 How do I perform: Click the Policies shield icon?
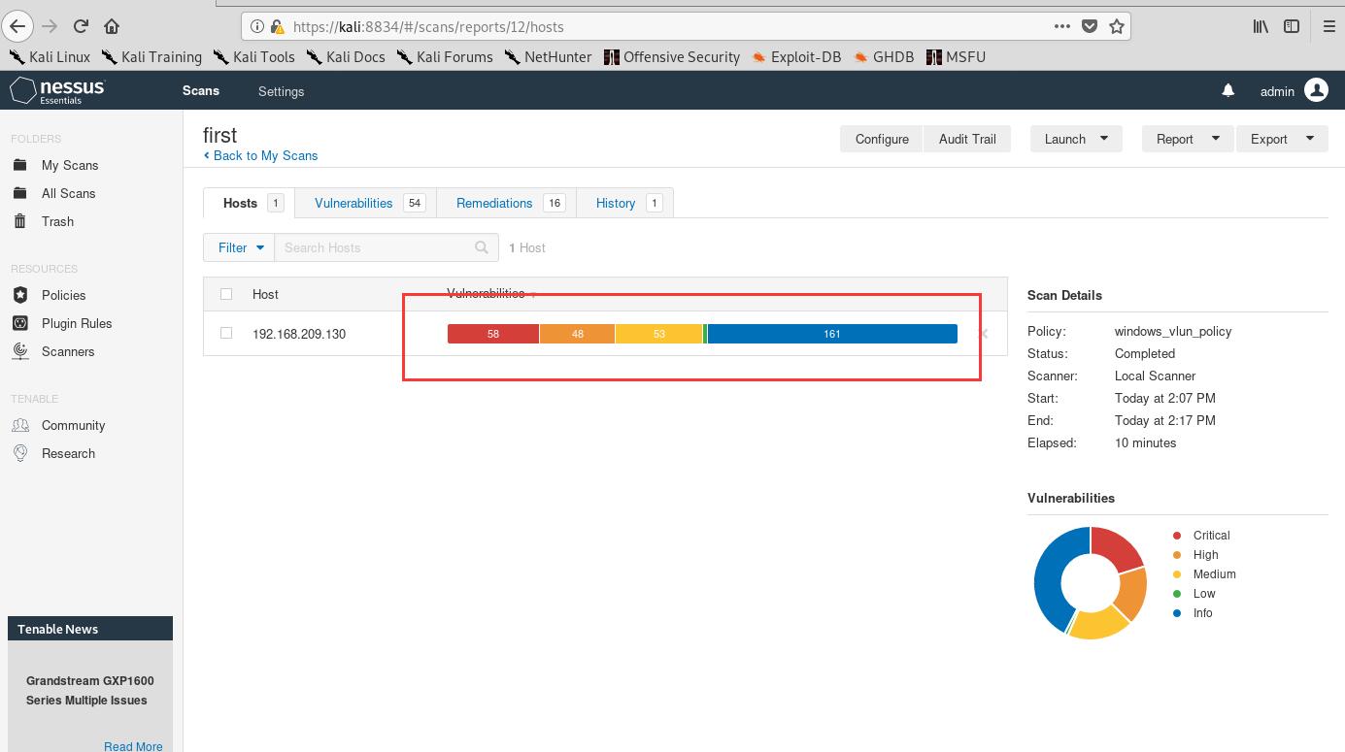(x=20, y=295)
